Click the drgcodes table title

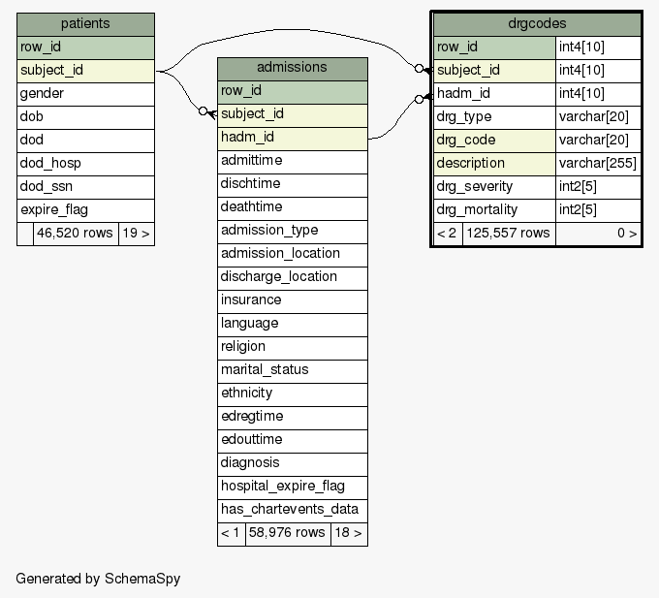(x=536, y=23)
